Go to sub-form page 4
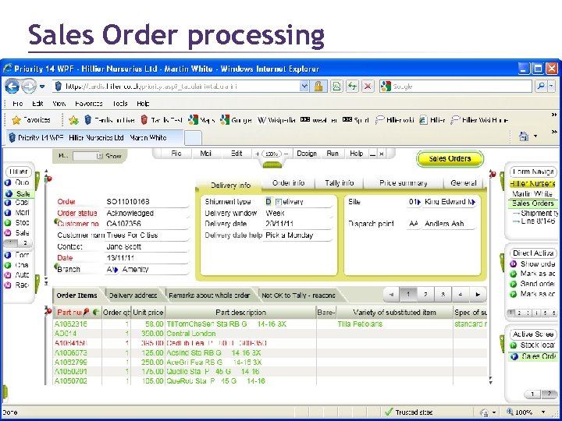This screenshot has width=562, height=421. click(461, 294)
